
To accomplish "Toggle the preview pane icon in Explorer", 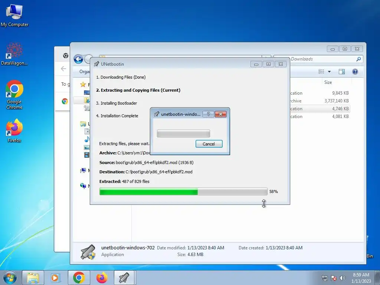I will 342,72.
